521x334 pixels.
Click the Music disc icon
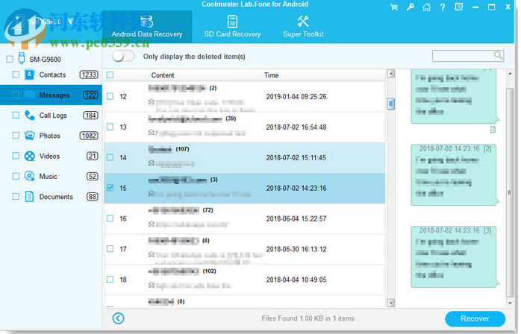tap(30, 176)
